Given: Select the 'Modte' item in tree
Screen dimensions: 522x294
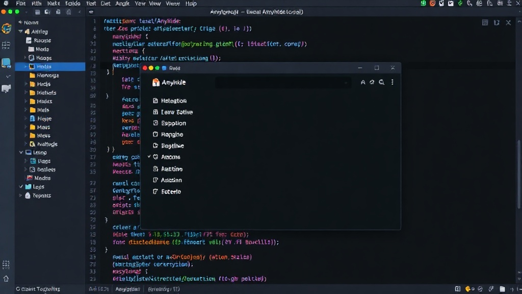Looking at the screenshot, I should pyautogui.click(x=39, y=178).
